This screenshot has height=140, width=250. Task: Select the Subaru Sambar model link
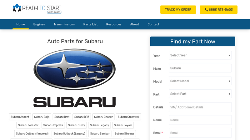[100, 134]
